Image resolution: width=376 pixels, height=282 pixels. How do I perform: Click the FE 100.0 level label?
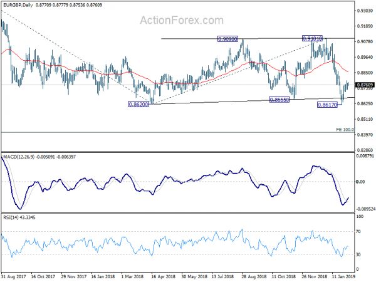click(345, 130)
